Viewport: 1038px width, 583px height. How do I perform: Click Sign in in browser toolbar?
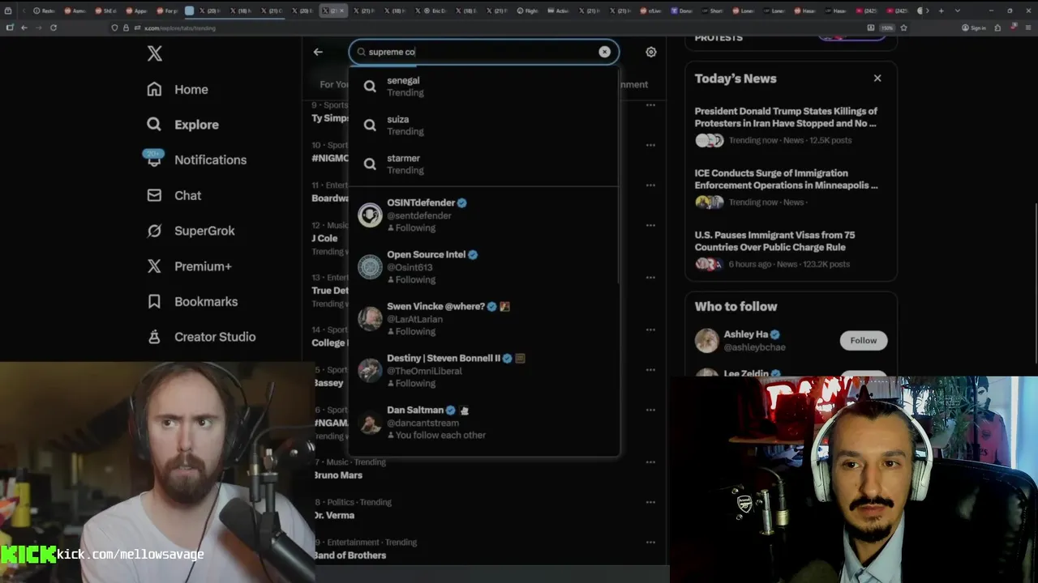[974, 28]
